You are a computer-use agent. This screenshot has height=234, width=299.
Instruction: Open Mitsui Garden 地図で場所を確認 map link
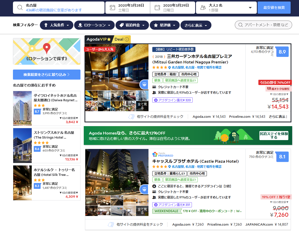(209, 68)
